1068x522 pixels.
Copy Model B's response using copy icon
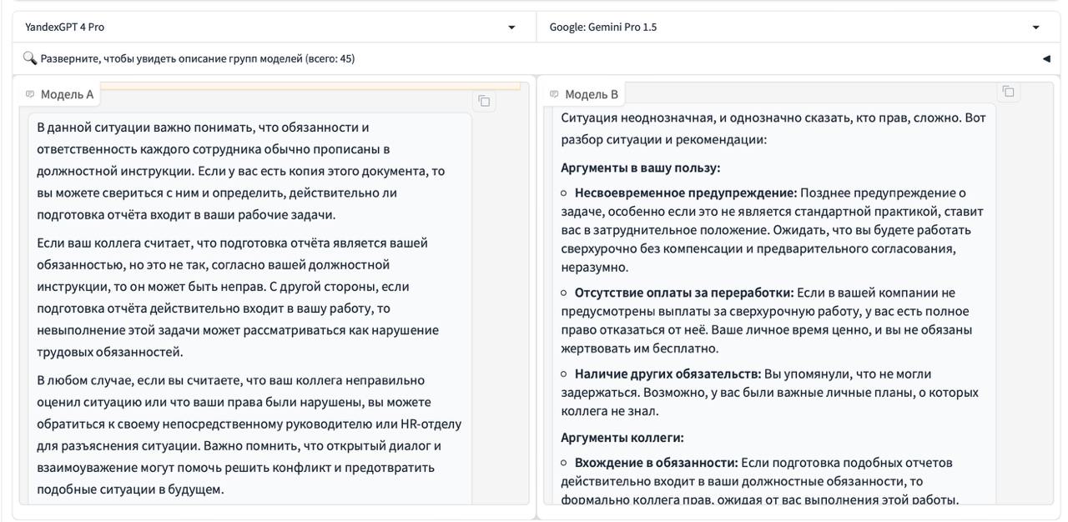(x=1008, y=92)
